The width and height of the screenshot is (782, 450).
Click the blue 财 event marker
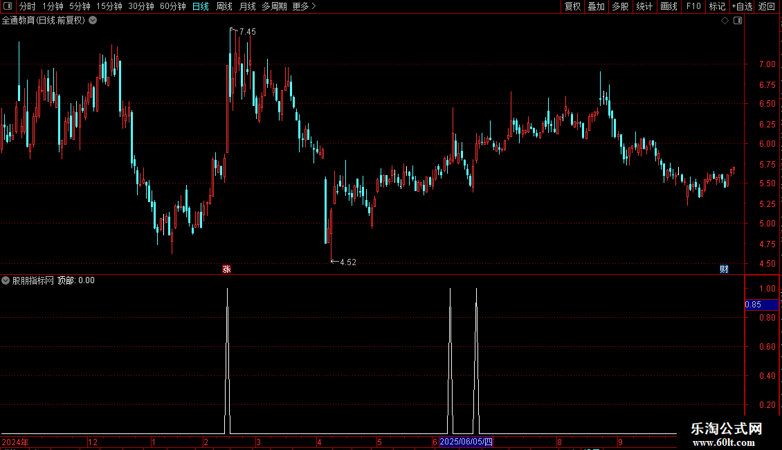724,269
